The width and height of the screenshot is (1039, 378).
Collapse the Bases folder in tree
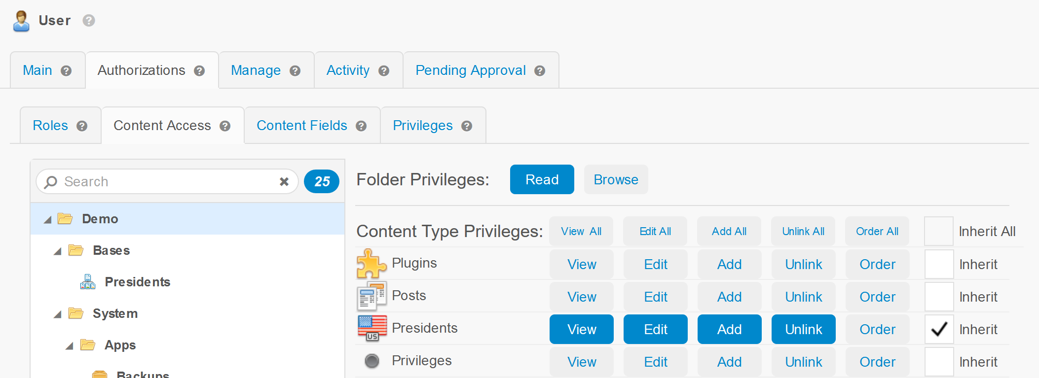[58, 251]
